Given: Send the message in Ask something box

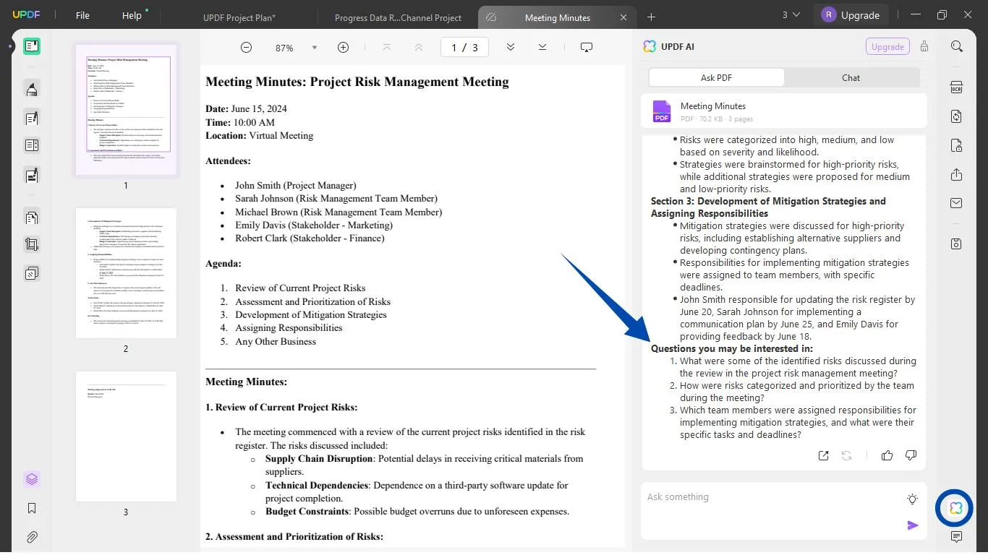Looking at the screenshot, I should tap(913, 525).
